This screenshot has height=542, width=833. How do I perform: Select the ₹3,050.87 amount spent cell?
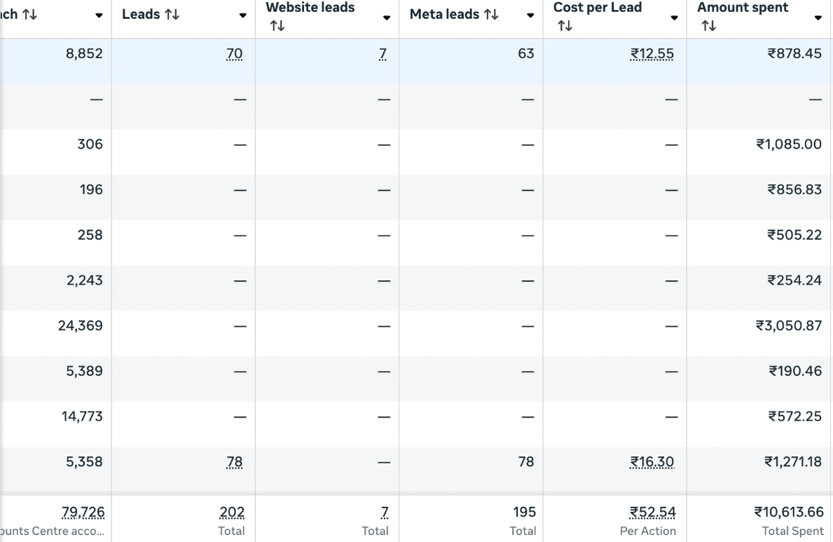tap(789, 326)
